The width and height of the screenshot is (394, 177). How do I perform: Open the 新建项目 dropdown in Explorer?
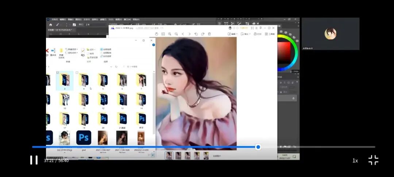click(72, 50)
